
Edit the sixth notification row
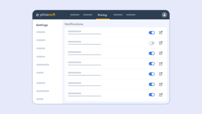point(161,84)
